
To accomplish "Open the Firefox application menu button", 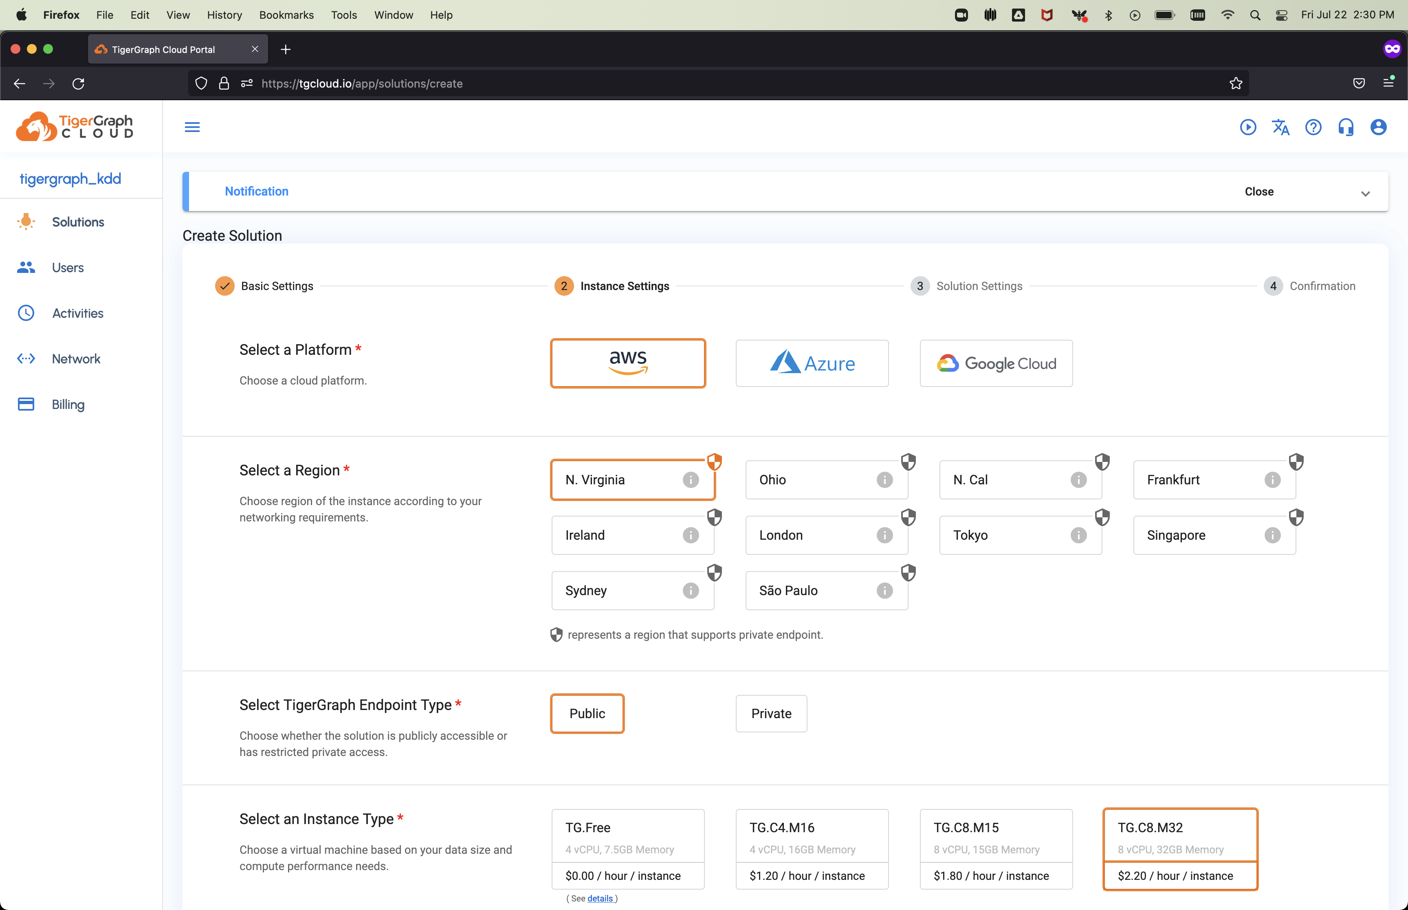I will tap(1388, 84).
